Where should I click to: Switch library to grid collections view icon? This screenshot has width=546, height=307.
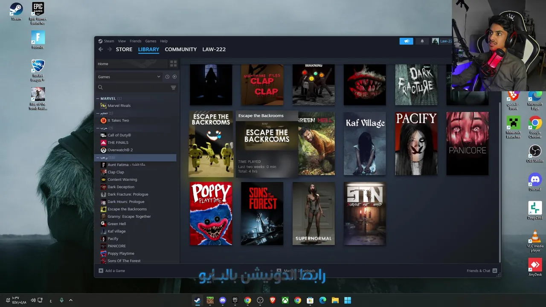173,64
